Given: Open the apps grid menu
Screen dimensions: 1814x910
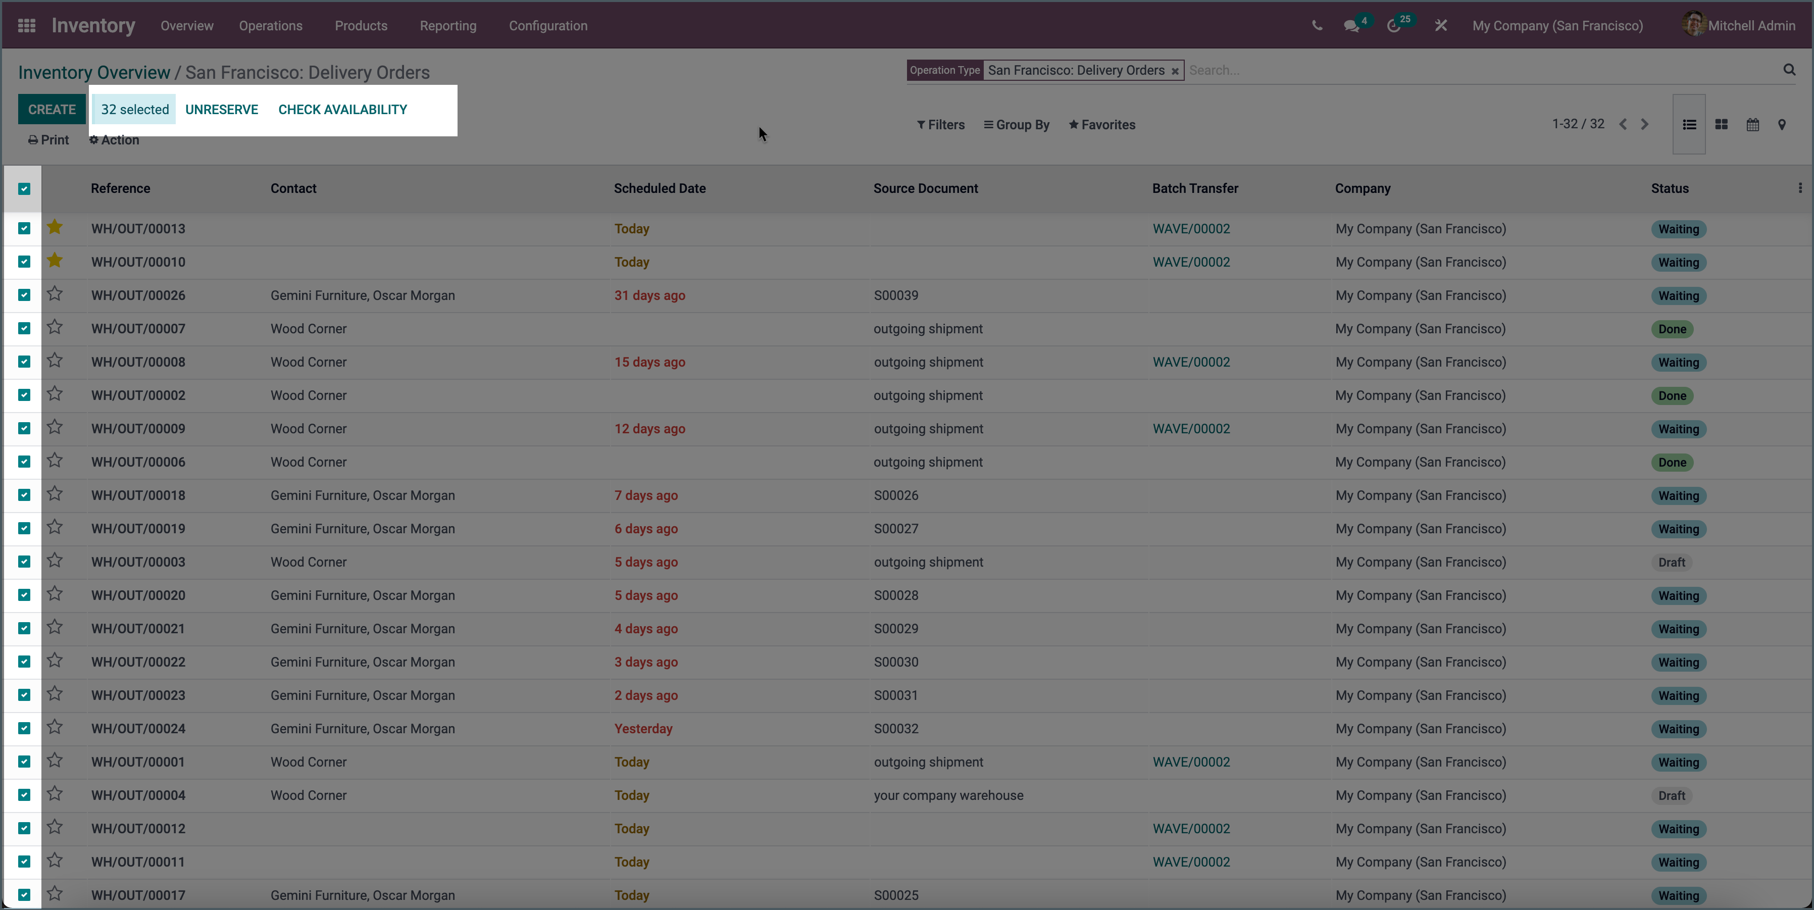Looking at the screenshot, I should pyautogui.click(x=26, y=25).
